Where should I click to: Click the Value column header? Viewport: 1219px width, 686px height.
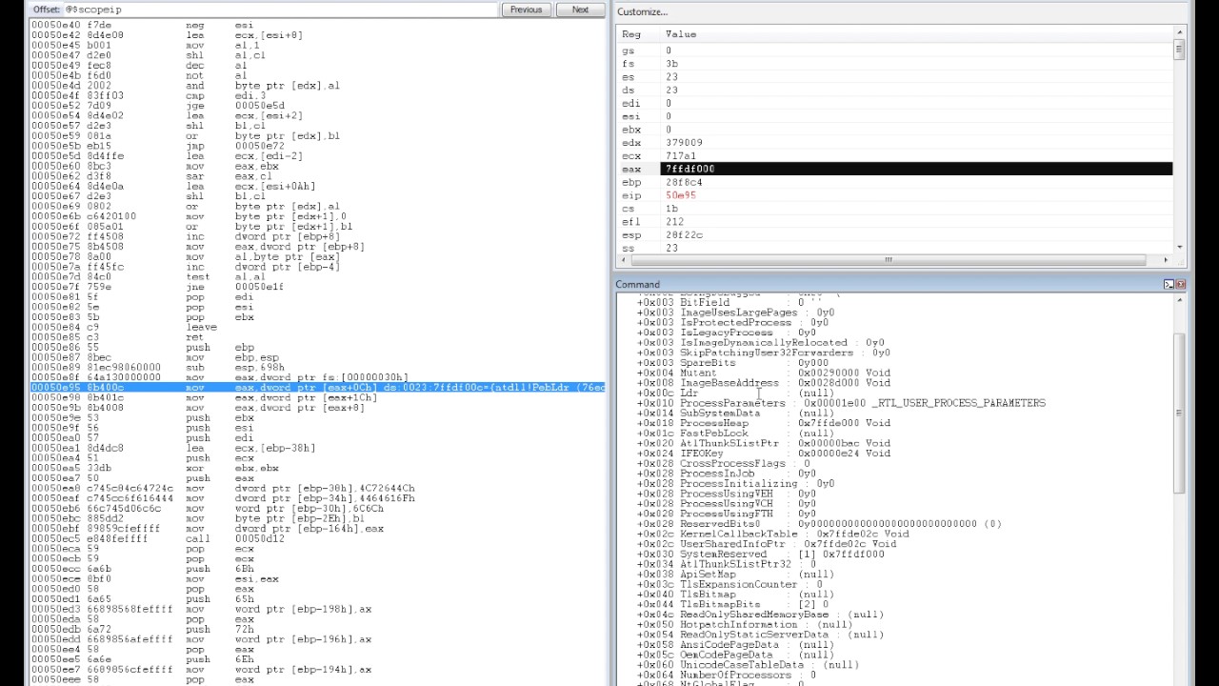(680, 34)
